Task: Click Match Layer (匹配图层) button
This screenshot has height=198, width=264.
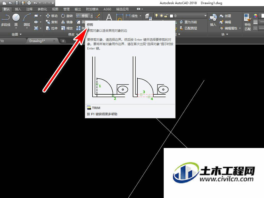Action: 188,28
